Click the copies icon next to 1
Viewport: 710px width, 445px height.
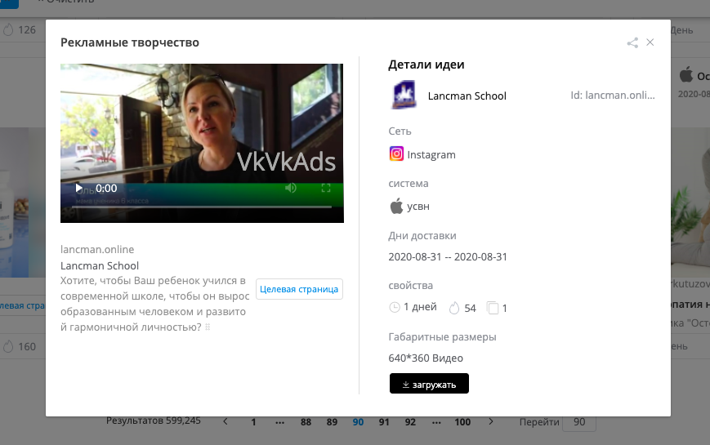pyautogui.click(x=493, y=308)
